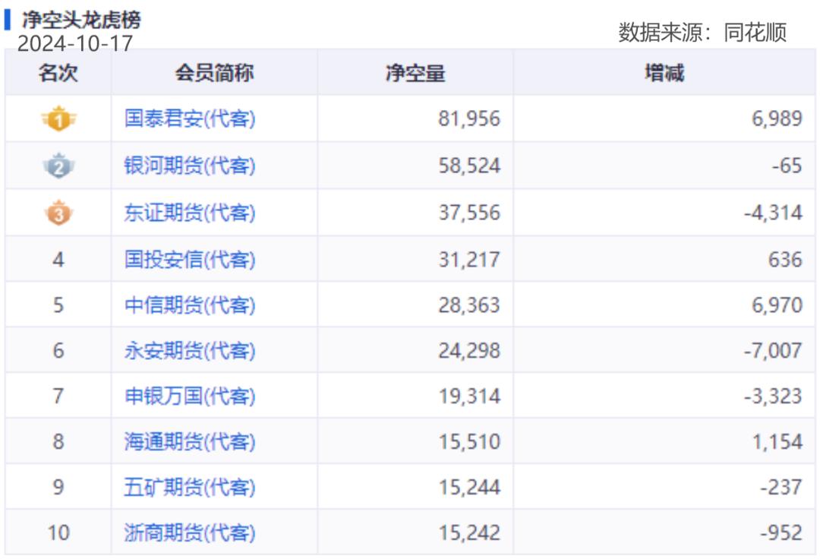Click the 数据来源：同花顺 source text
This screenshot has height=559, width=820.
point(702,32)
